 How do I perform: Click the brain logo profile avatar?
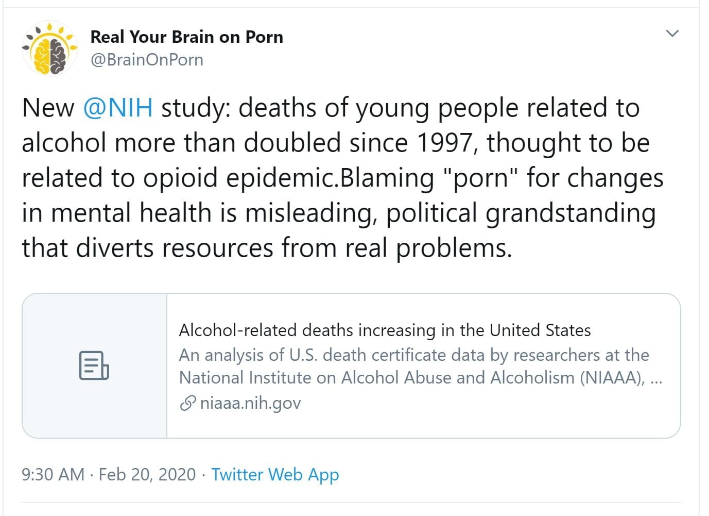coord(50,48)
